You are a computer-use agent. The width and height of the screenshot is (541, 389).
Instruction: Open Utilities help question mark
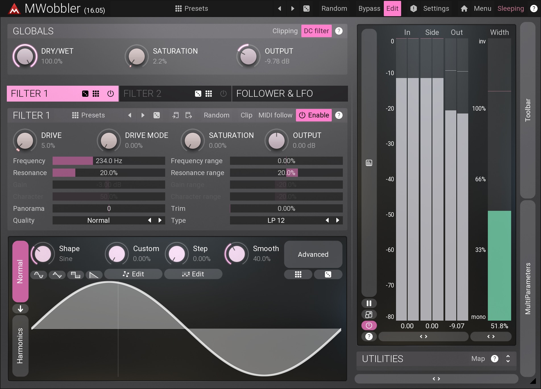(x=494, y=359)
